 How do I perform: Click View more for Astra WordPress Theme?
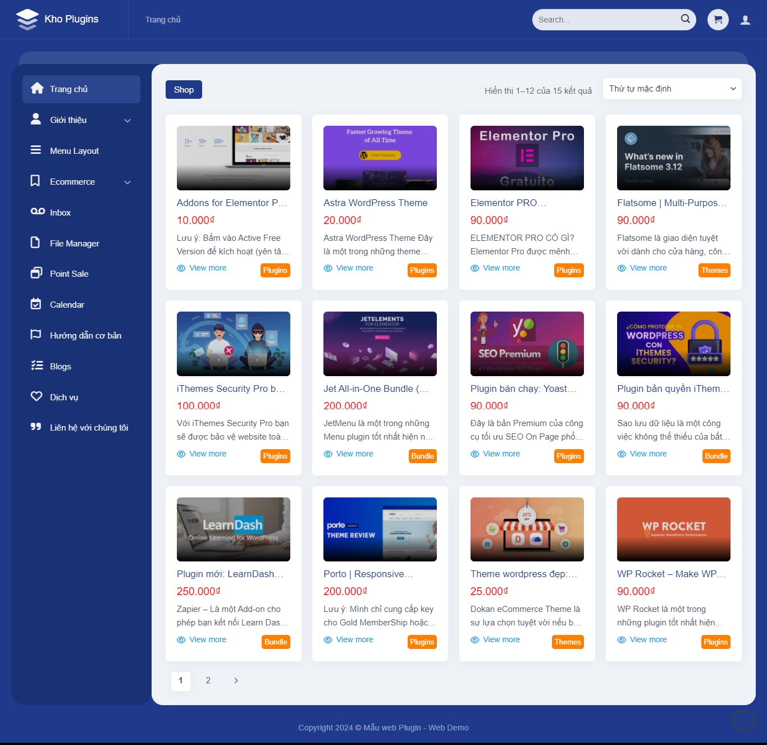pos(348,268)
